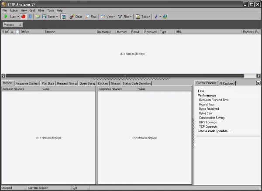Click the help books icon

tap(165, 17)
